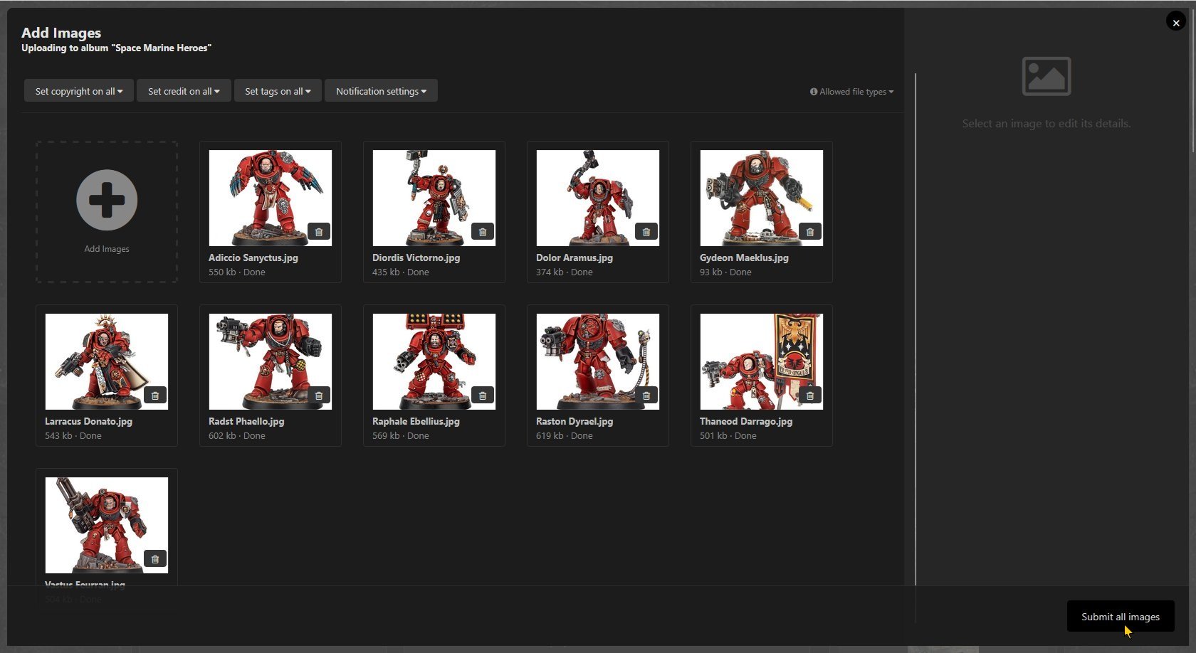
Task: Remove Diordis Victorno.jpg via its trash icon
Action: coord(483,232)
